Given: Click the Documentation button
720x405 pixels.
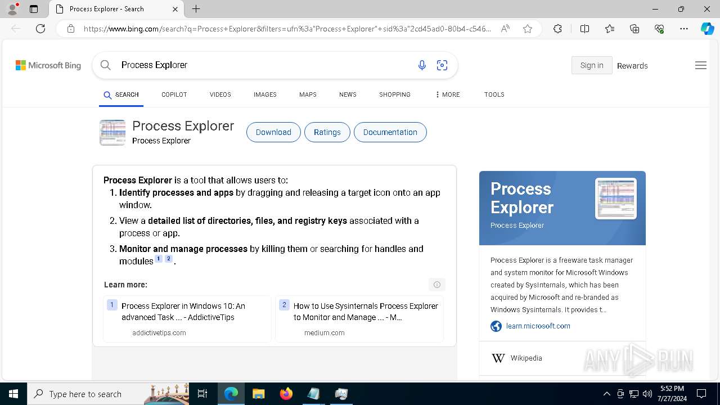Looking at the screenshot, I should coord(390,132).
